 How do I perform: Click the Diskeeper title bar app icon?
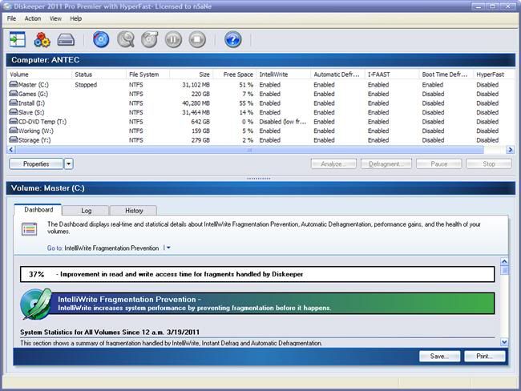[x=7, y=6]
